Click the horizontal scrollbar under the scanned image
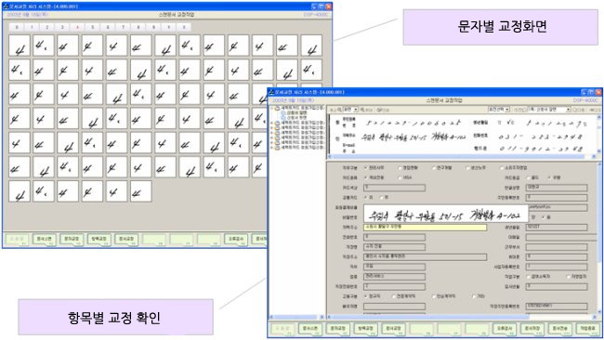The width and height of the screenshot is (604, 340). click(462, 156)
